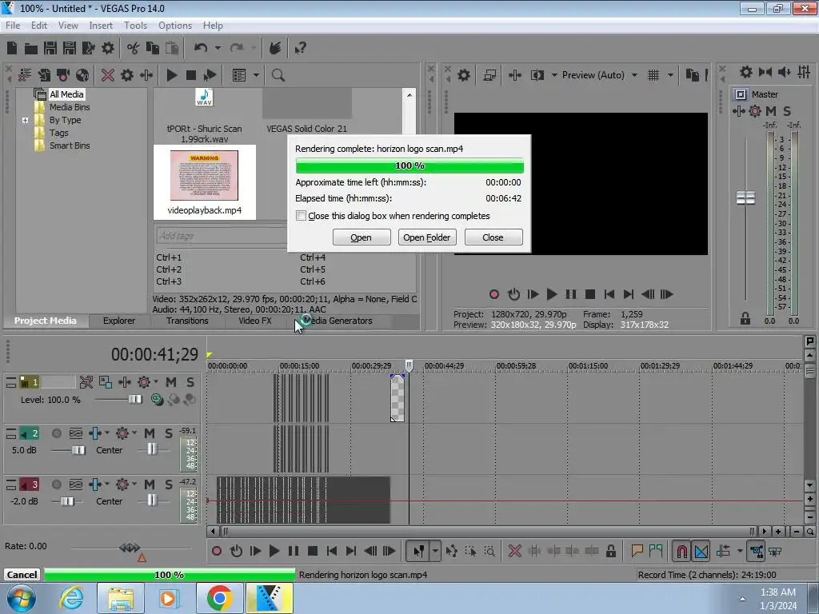Open Master bus audio properties gear
Screen dimensions: 819x614
[746, 71]
